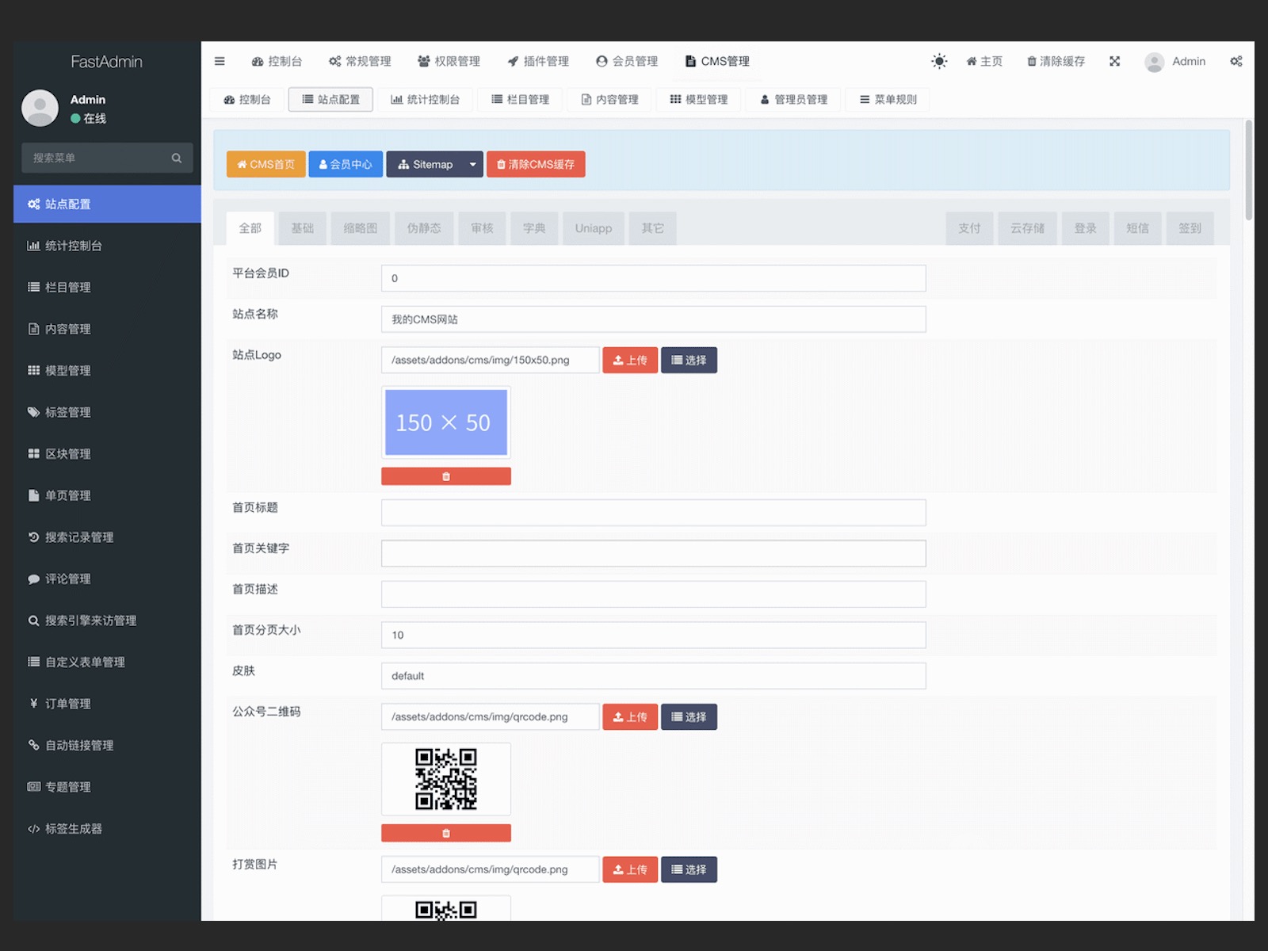Image resolution: width=1268 pixels, height=951 pixels.
Task: Open the 常规管理 top menu
Action: pos(360,61)
